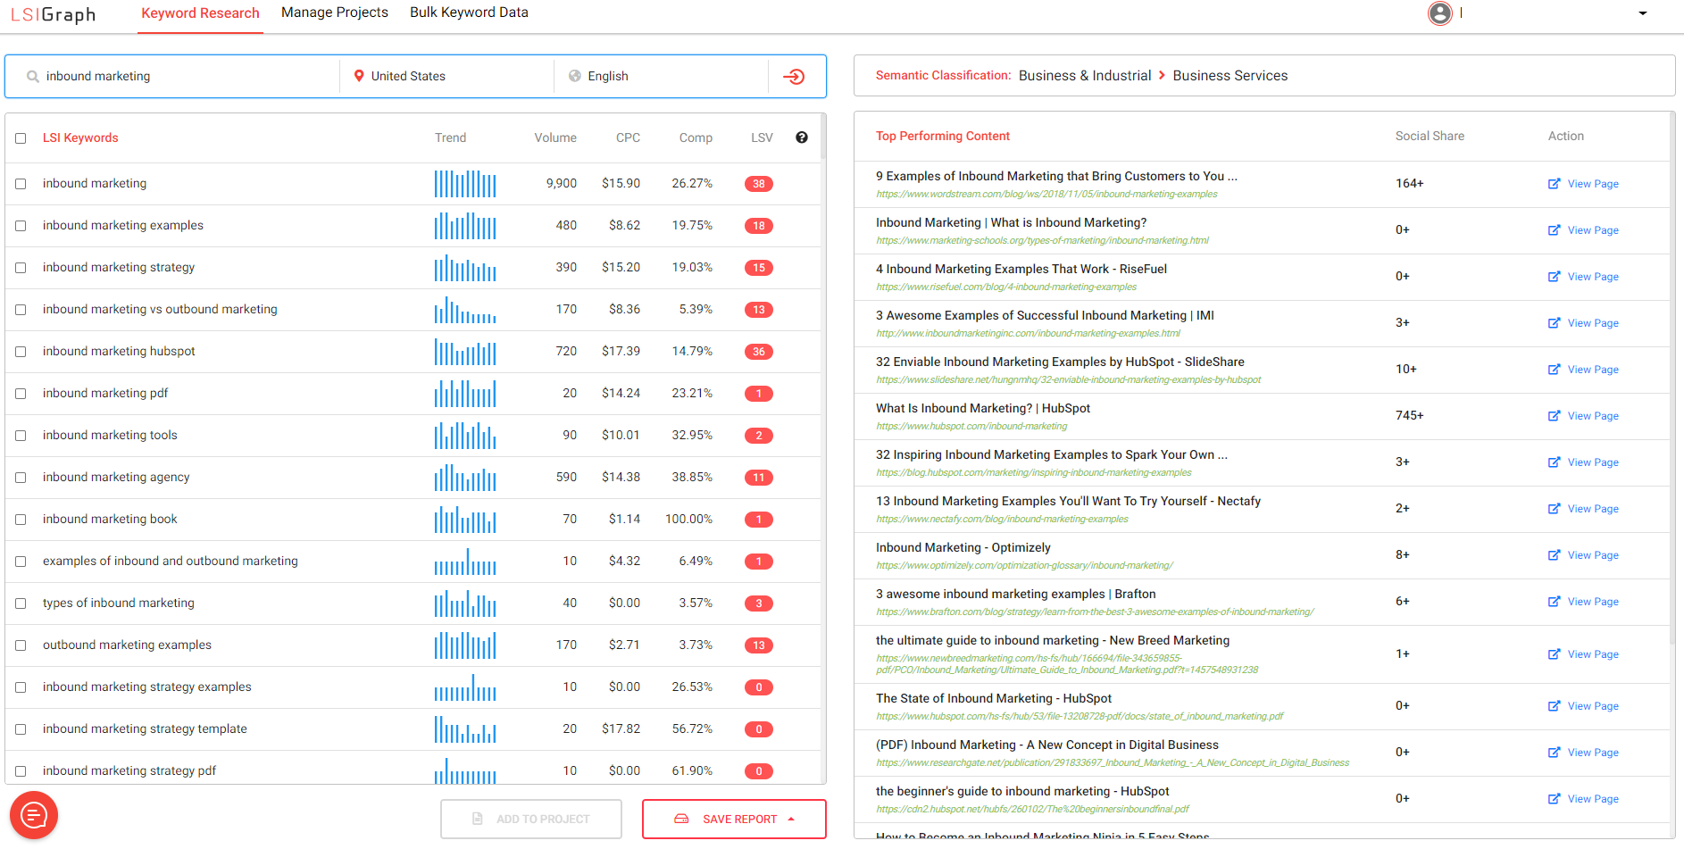Click the Trend column header
1684x849 pixels.
coord(450,137)
